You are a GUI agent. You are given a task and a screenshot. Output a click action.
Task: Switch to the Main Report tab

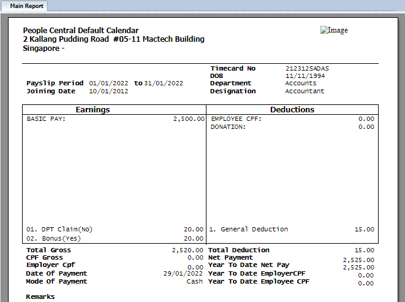point(26,6)
